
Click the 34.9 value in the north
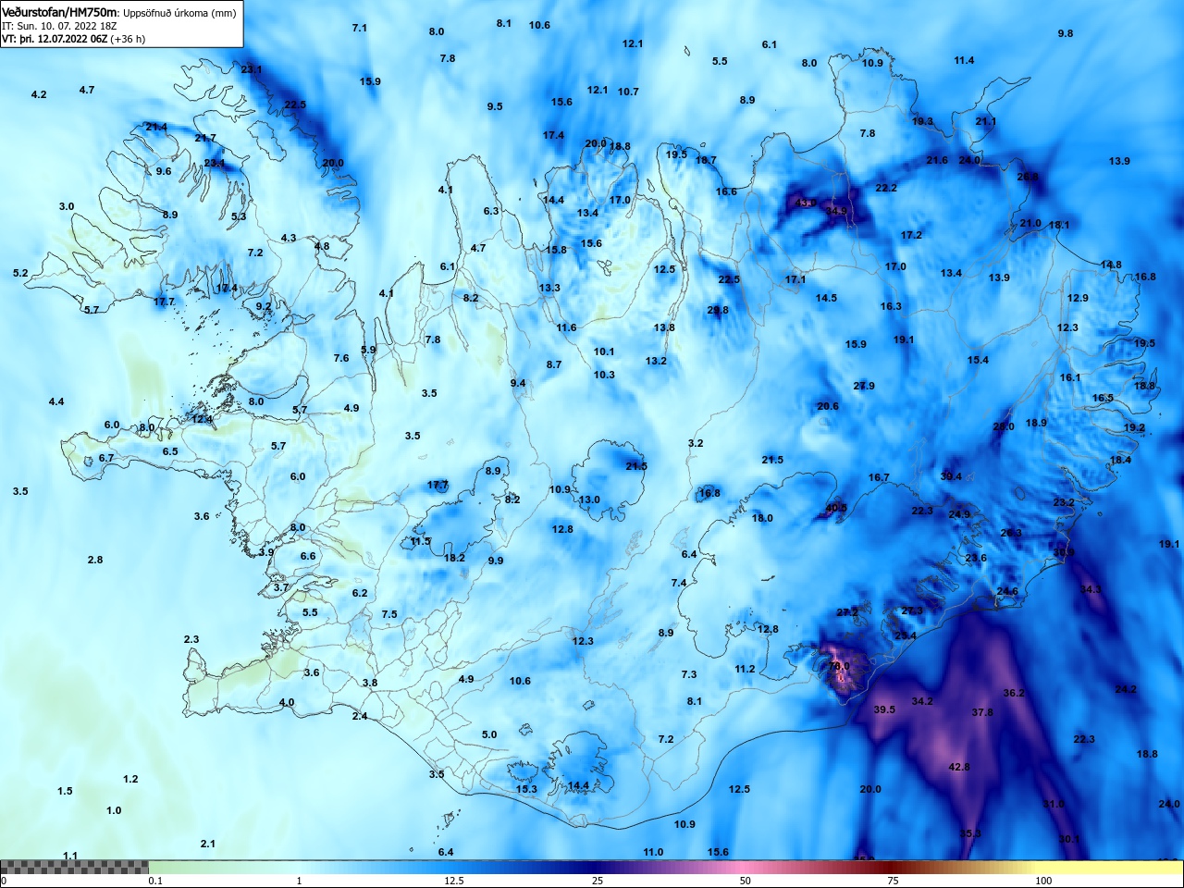(x=836, y=211)
